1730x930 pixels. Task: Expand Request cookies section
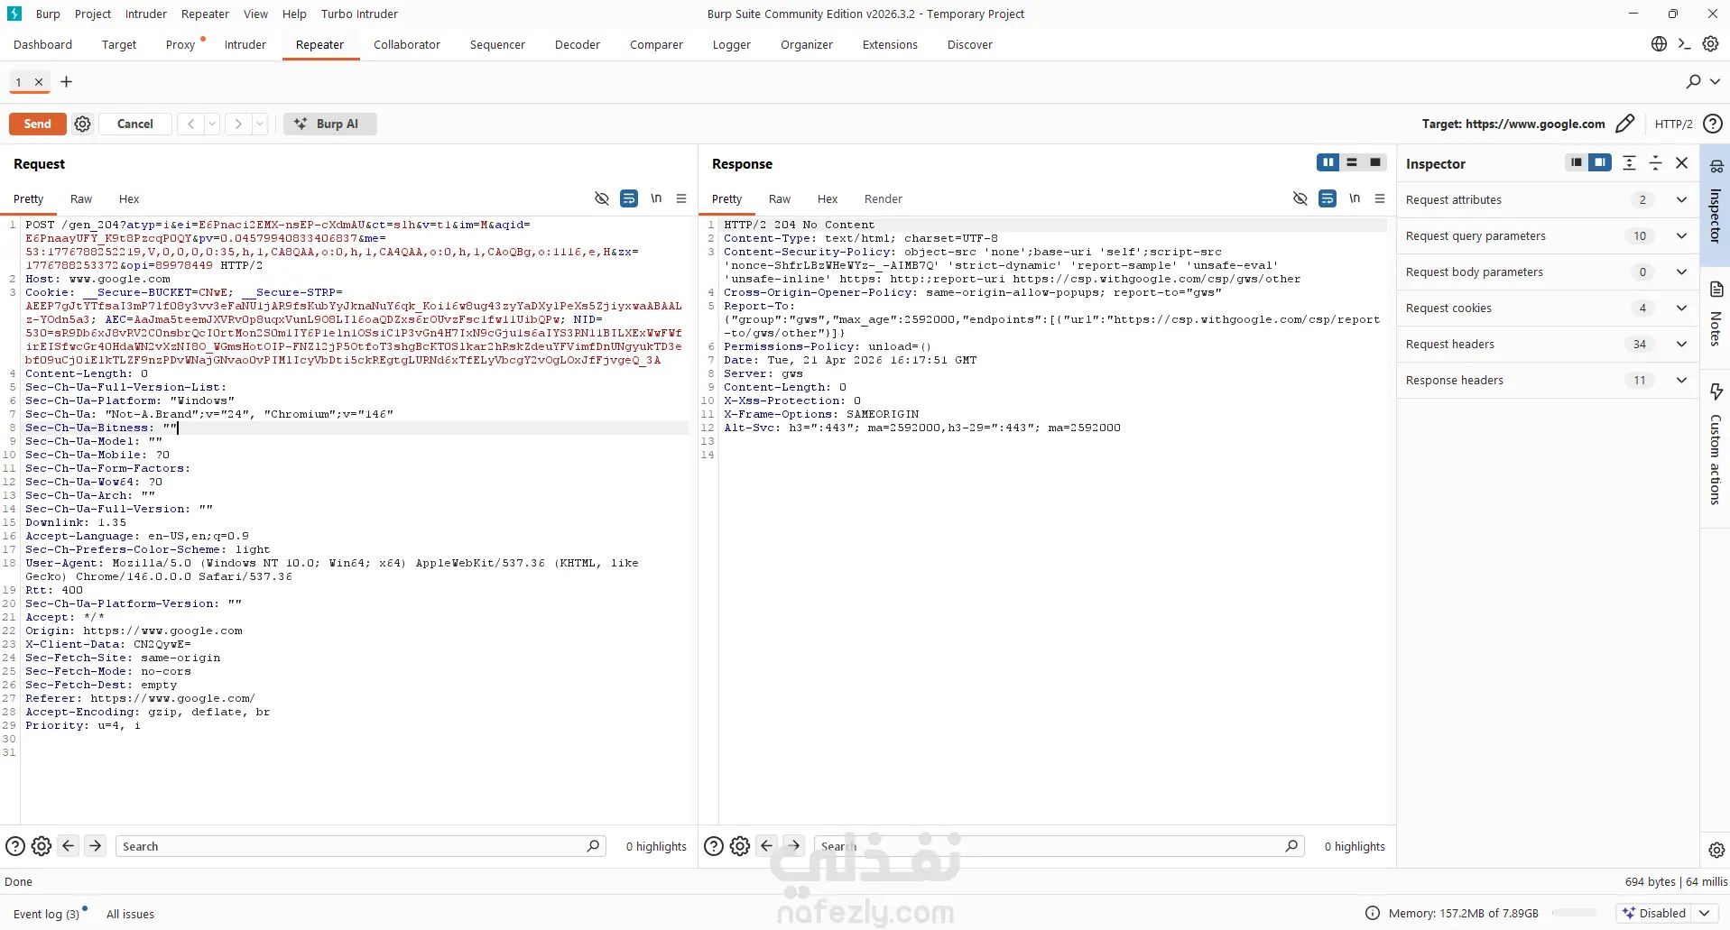tap(1548, 308)
